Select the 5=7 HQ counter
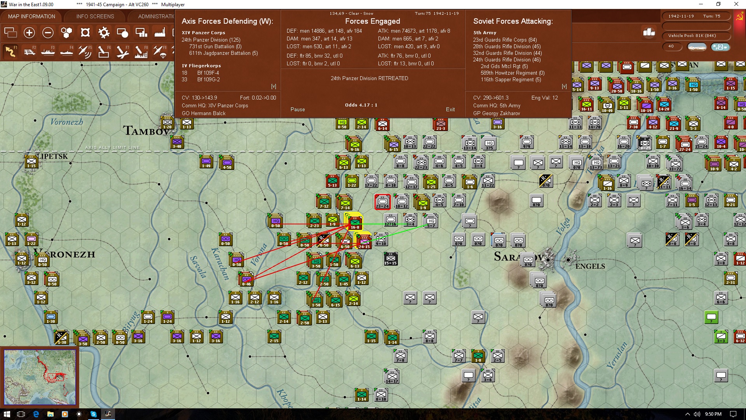The height and width of the screenshot is (420, 746). pos(431,221)
